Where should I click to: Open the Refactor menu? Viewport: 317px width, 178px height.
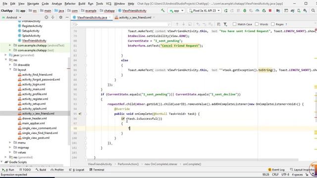70,3
